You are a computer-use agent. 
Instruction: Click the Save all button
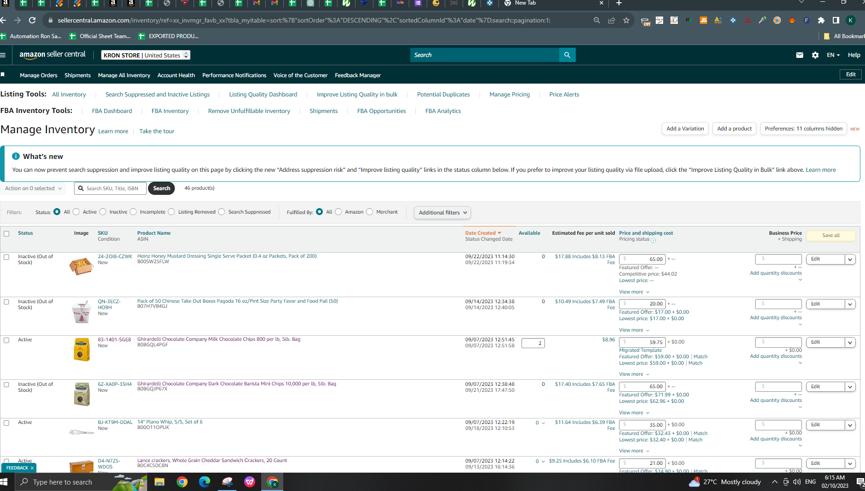[x=831, y=236]
